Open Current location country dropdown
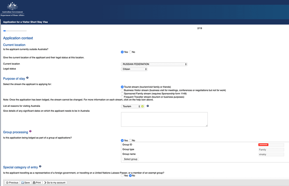Screen dimensions: 289x186 154,64
